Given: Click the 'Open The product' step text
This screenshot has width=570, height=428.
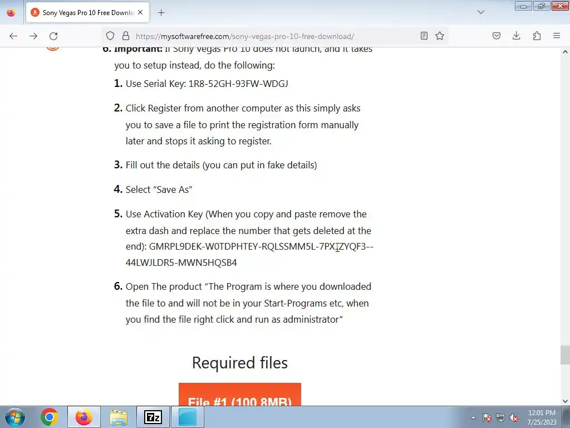Looking at the screenshot, I should point(248,303).
